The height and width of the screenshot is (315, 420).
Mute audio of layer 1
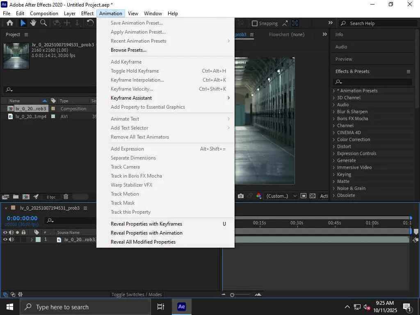point(11,240)
